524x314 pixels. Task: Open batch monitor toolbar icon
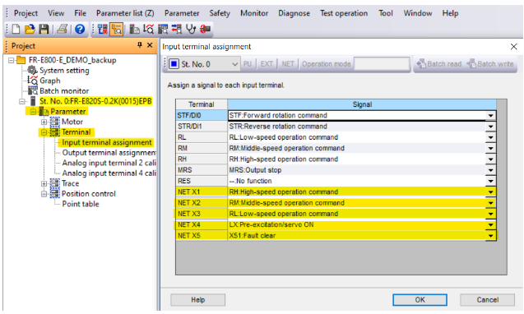click(163, 29)
